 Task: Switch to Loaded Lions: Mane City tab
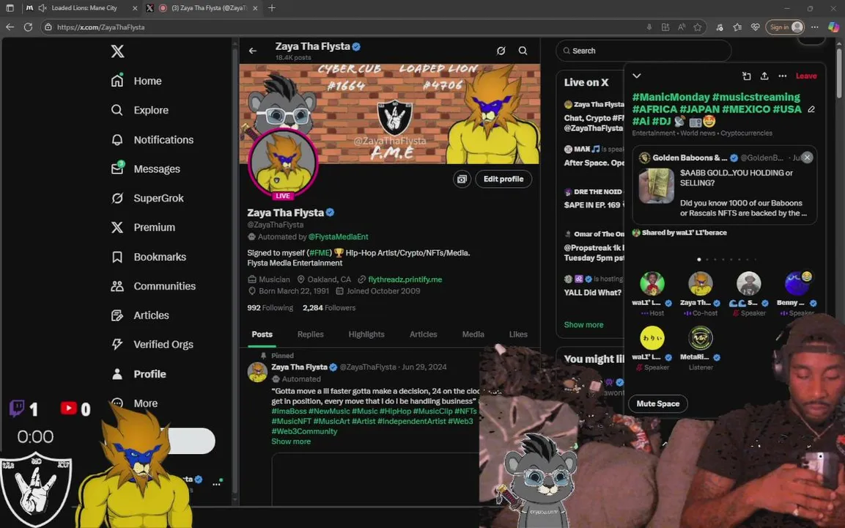[83, 8]
